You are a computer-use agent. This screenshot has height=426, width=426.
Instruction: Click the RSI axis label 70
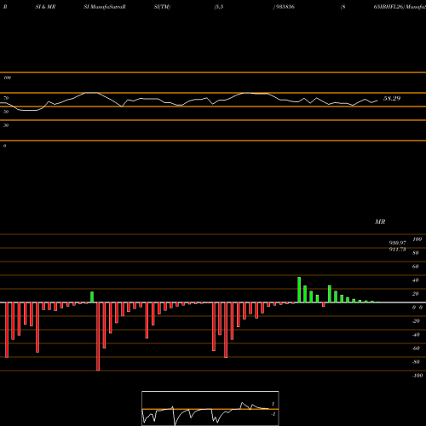click(6, 98)
